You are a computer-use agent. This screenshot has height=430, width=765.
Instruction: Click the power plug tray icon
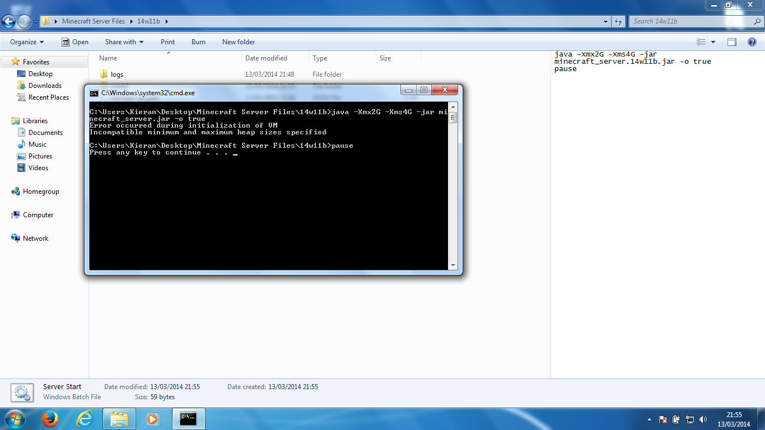coord(677,419)
